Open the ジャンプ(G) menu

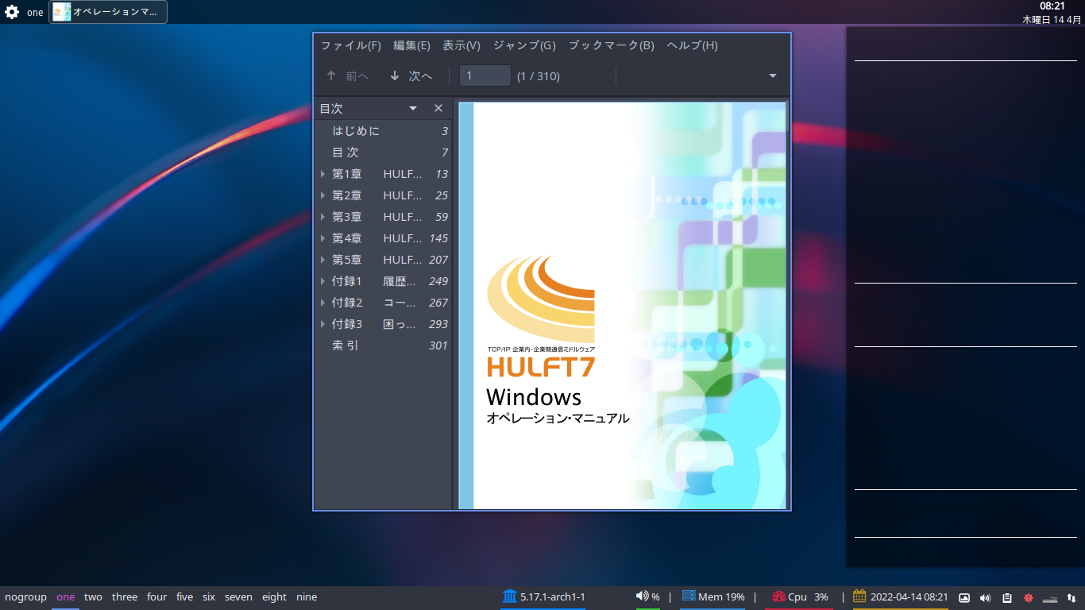coord(524,45)
